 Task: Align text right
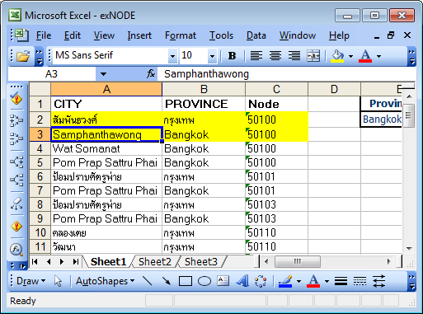click(x=294, y=56)
